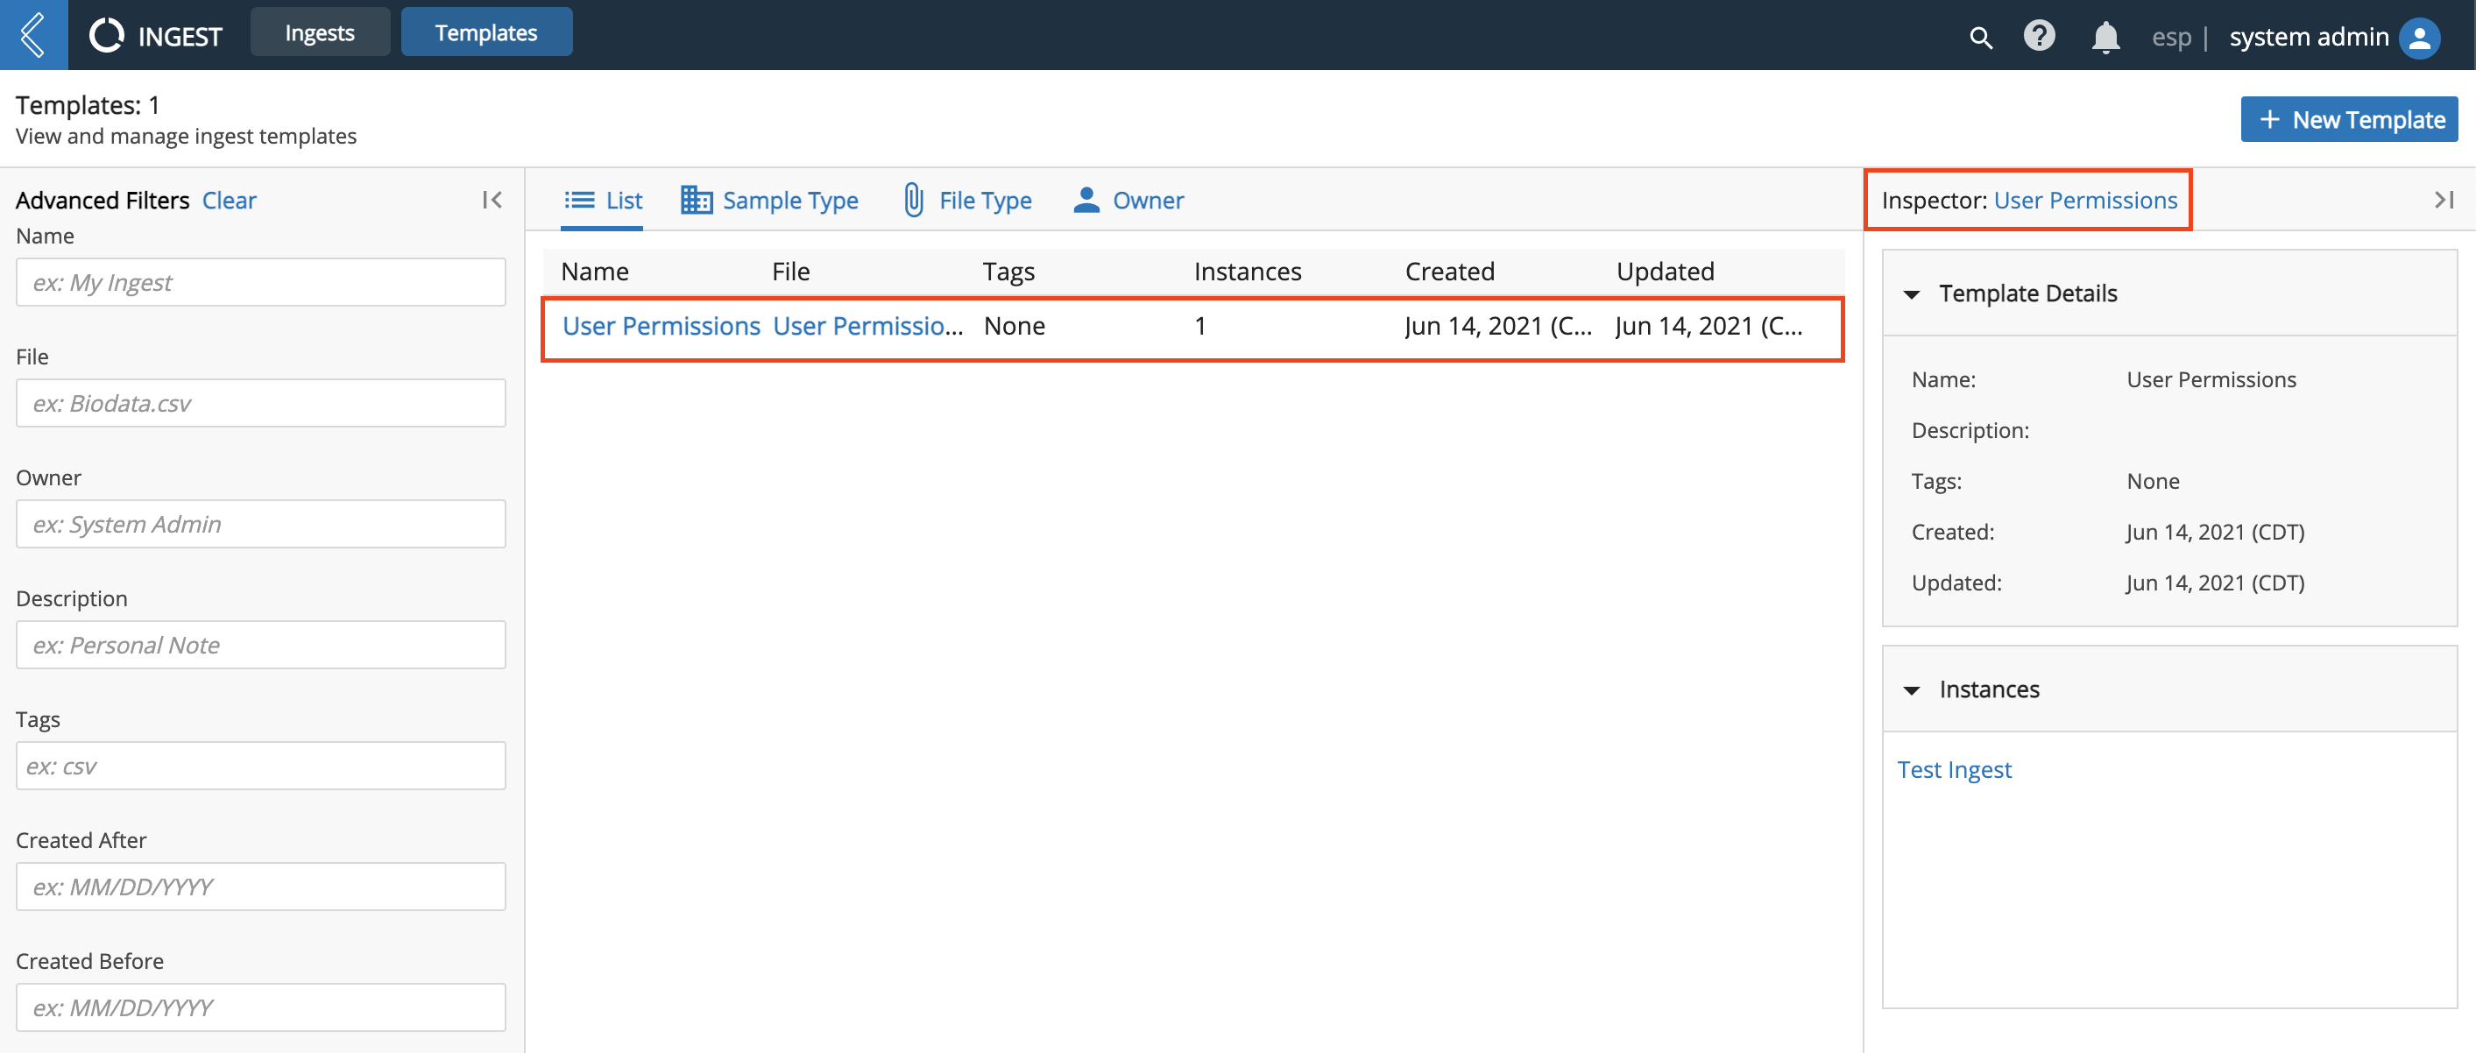Sort by the Tags column header

tap(1008, 272)
